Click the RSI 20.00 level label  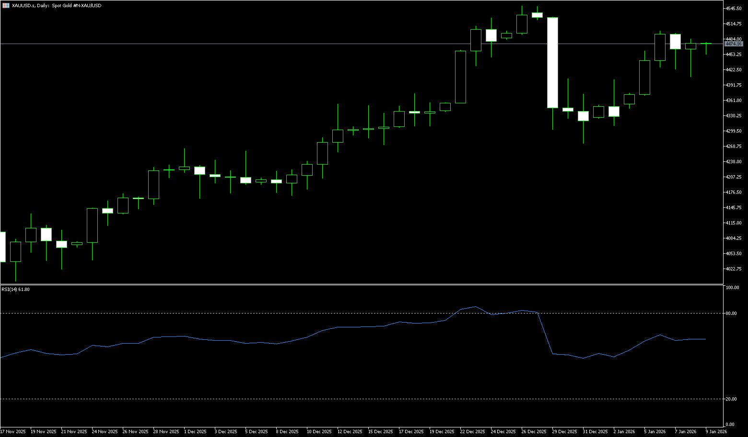(x=732, y=399)
